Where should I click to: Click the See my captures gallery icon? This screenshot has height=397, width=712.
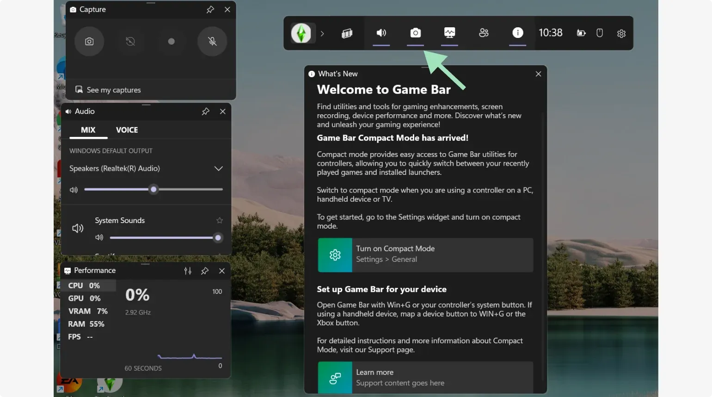pos(79,90)
